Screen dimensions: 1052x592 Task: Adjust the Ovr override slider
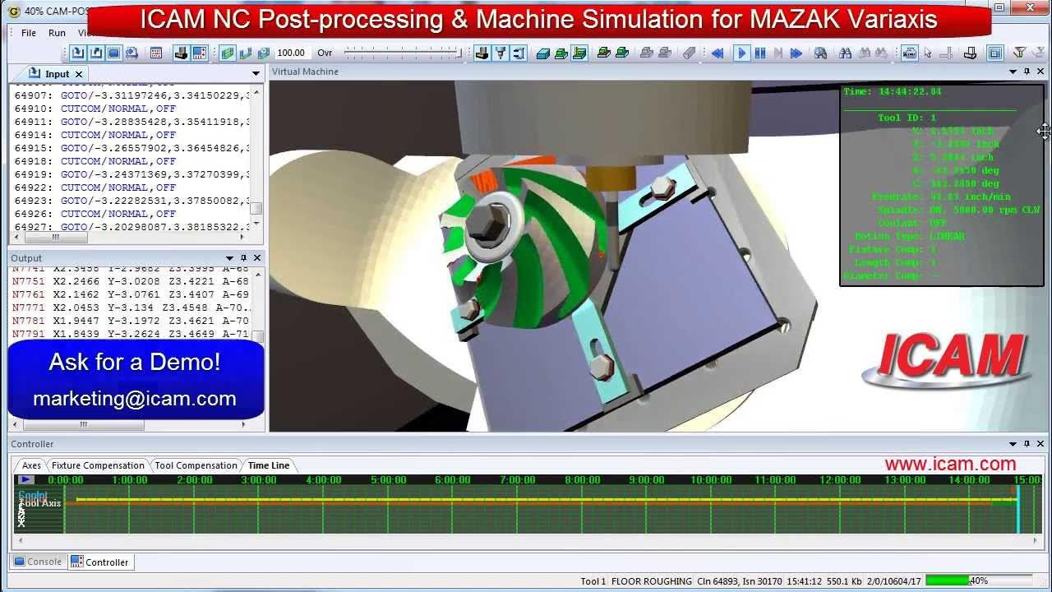pyautogui.click(x=404, y=53)
